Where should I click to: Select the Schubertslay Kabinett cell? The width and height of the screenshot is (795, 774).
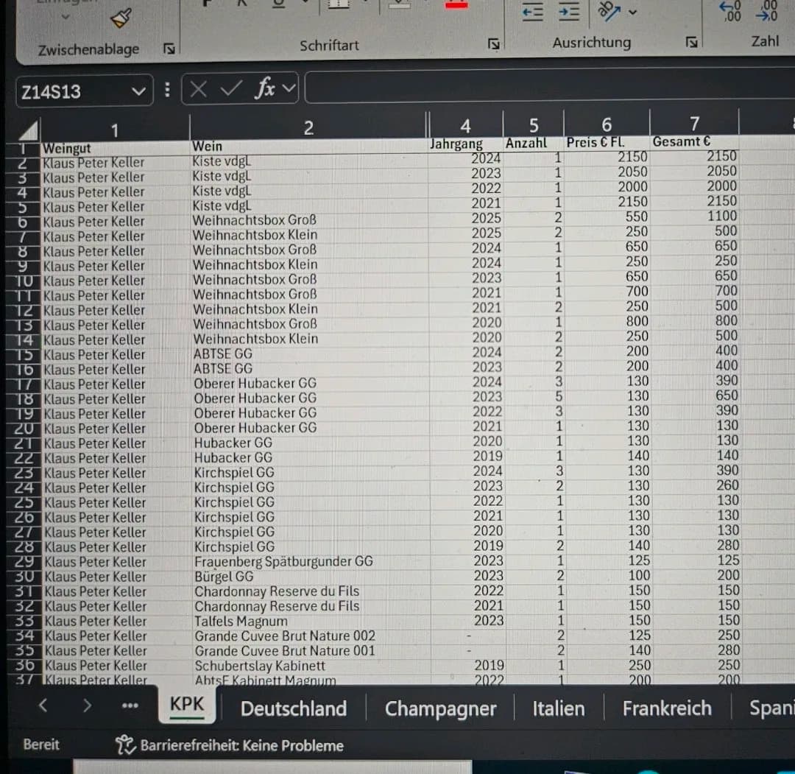tap(312, 666)
